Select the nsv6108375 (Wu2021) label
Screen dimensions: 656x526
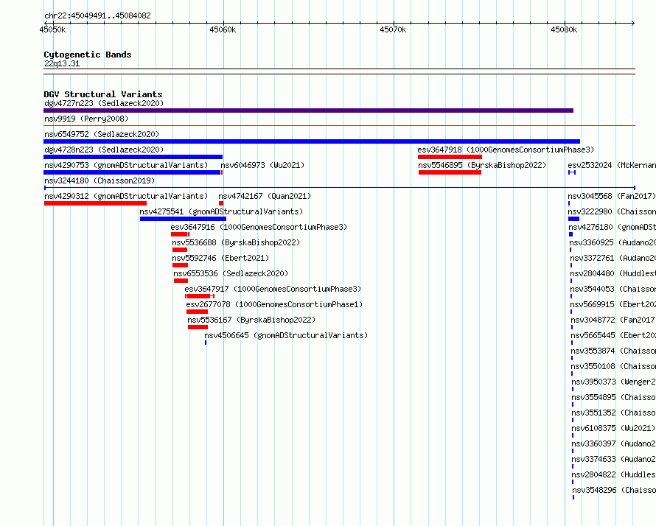click(613, 428)
